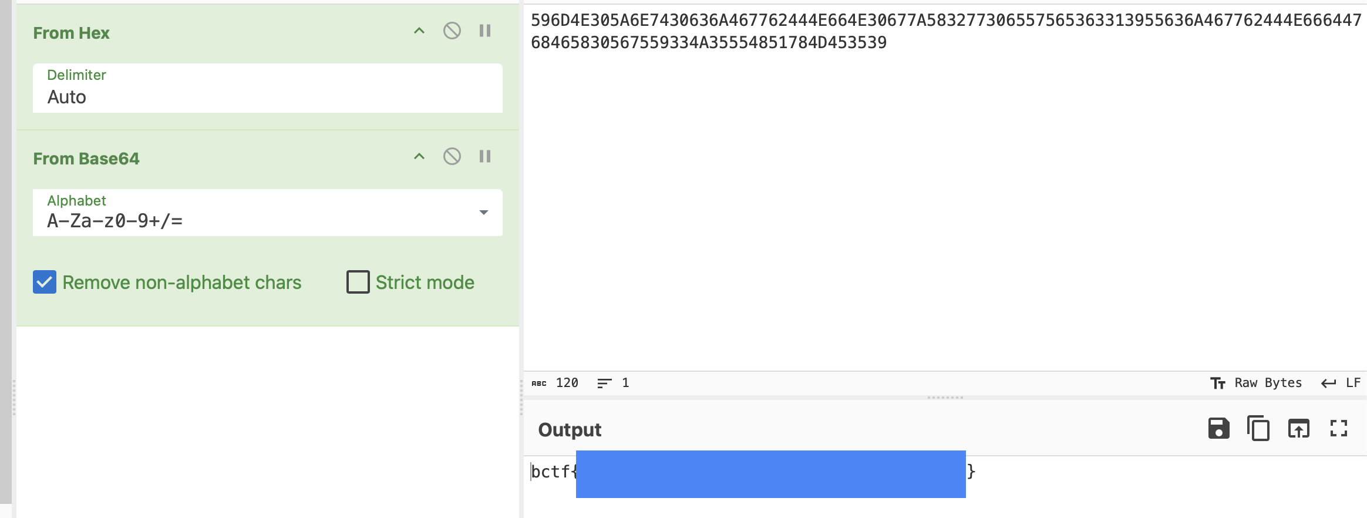Click the blue highlighted output selection
The height and width of the screenshot is (518, 1367).
(x=770, y=473)
